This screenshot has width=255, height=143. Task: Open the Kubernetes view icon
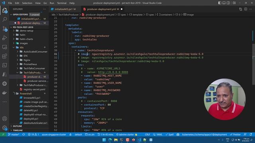click(4, 83)
